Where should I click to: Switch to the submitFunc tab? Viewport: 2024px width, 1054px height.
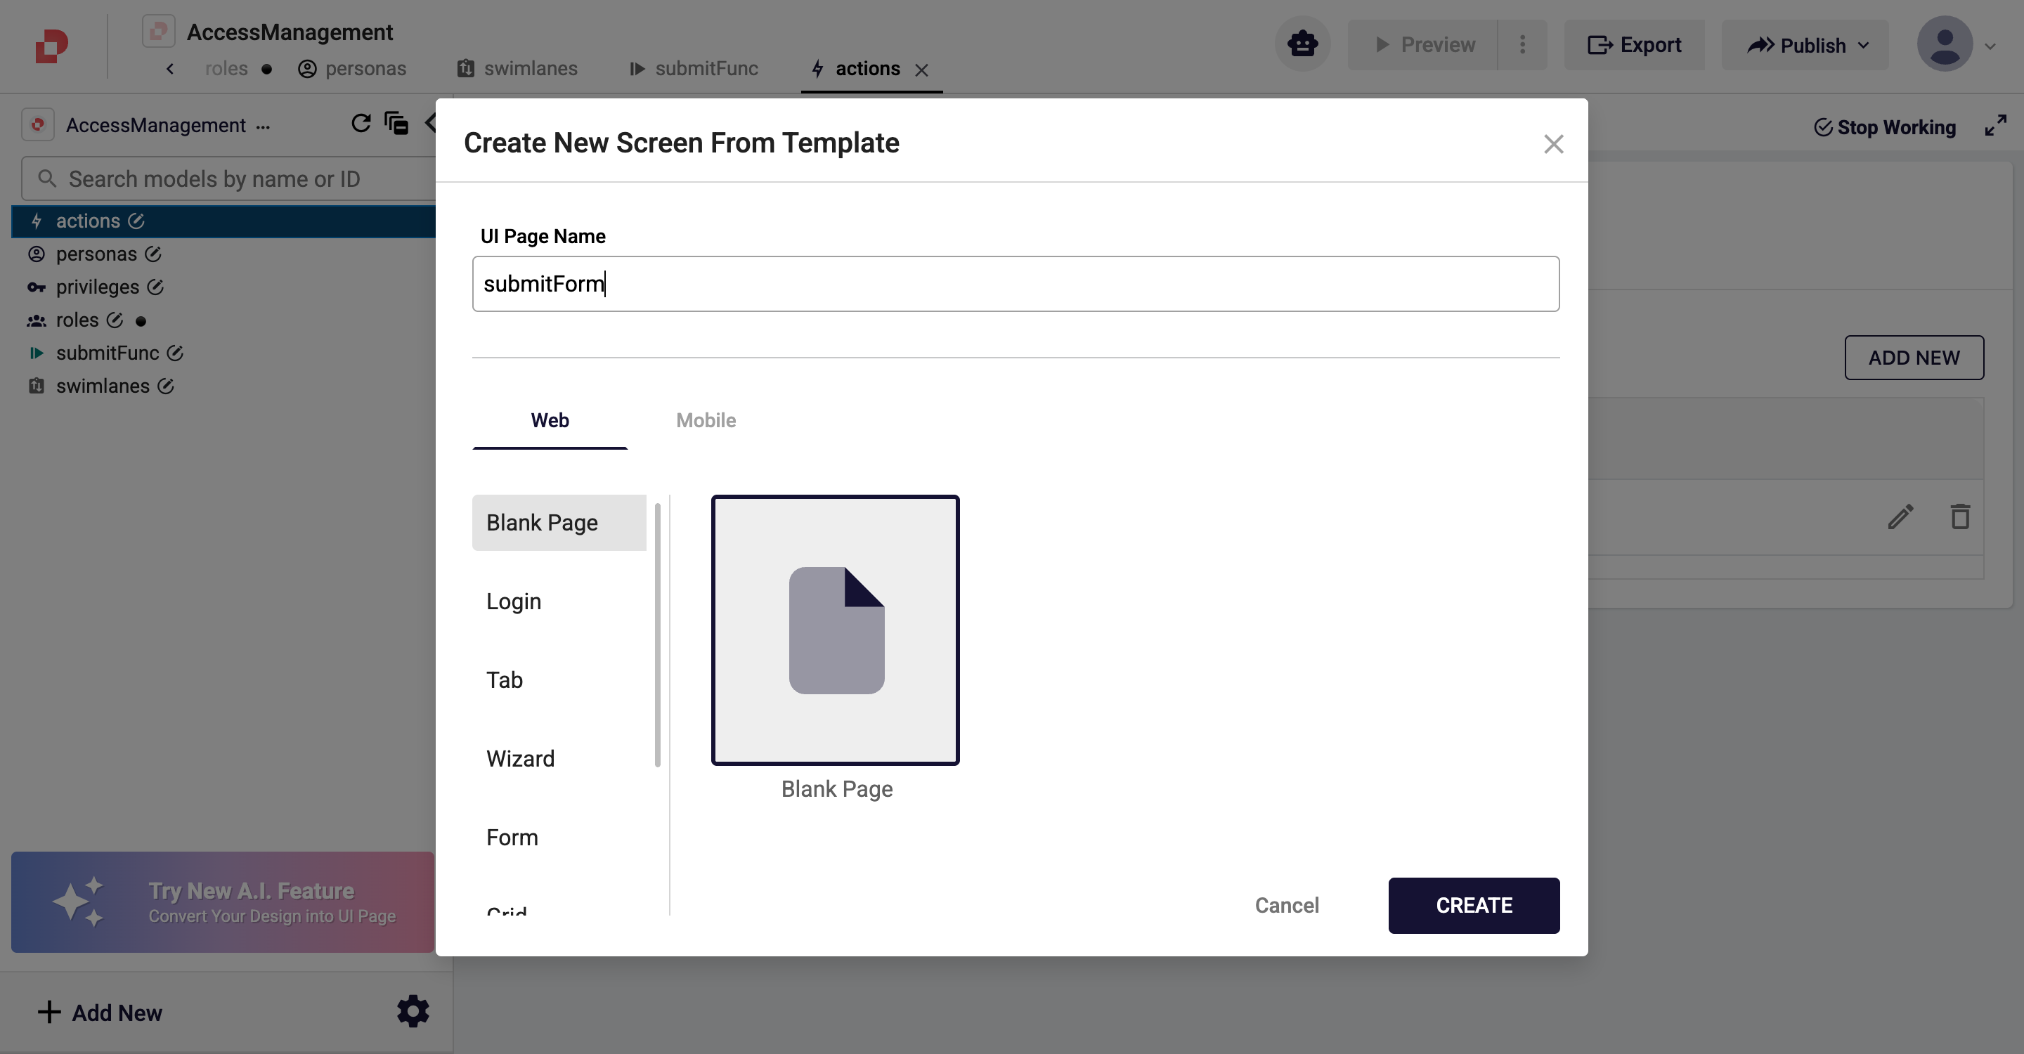click(694, 69)
